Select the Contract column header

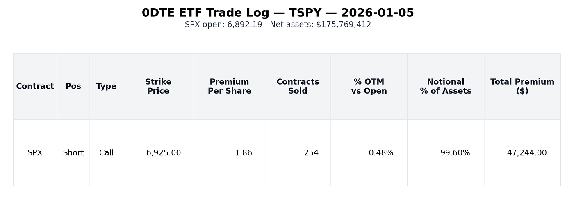(35, 86)
